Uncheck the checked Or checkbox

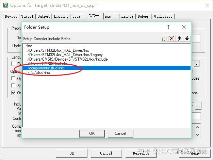13,93
